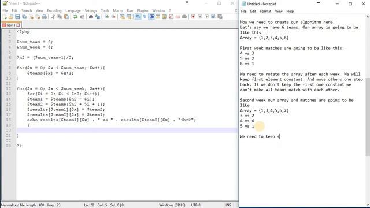Open the Function List panel icon

[171, 17]
